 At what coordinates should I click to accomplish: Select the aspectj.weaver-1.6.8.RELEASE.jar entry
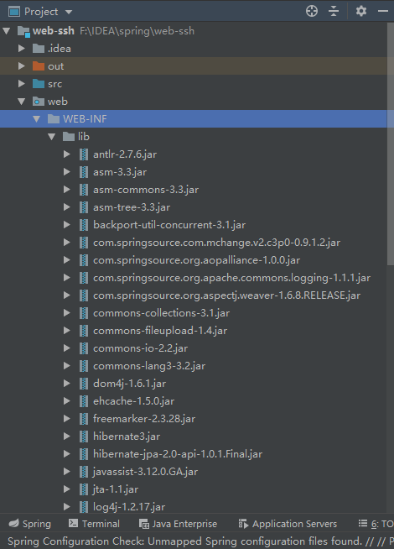pyautogui.click(x=226, y=295)
